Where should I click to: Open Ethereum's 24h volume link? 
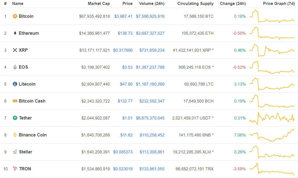[150, 33]
